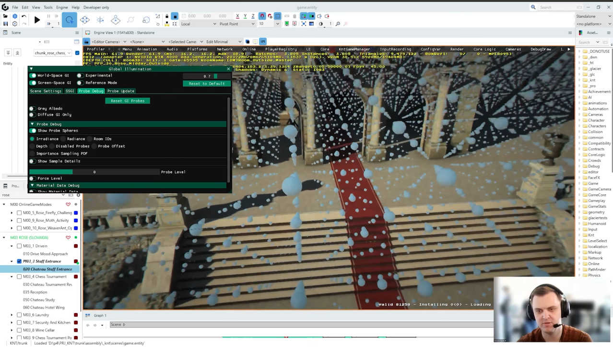Adjust the 0.7 value slider in Global Illumination

coord(207,76)
